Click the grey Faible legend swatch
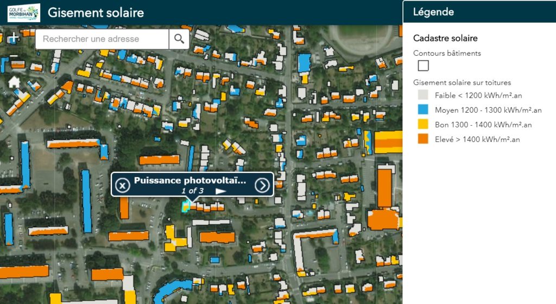 pos(422,95)
